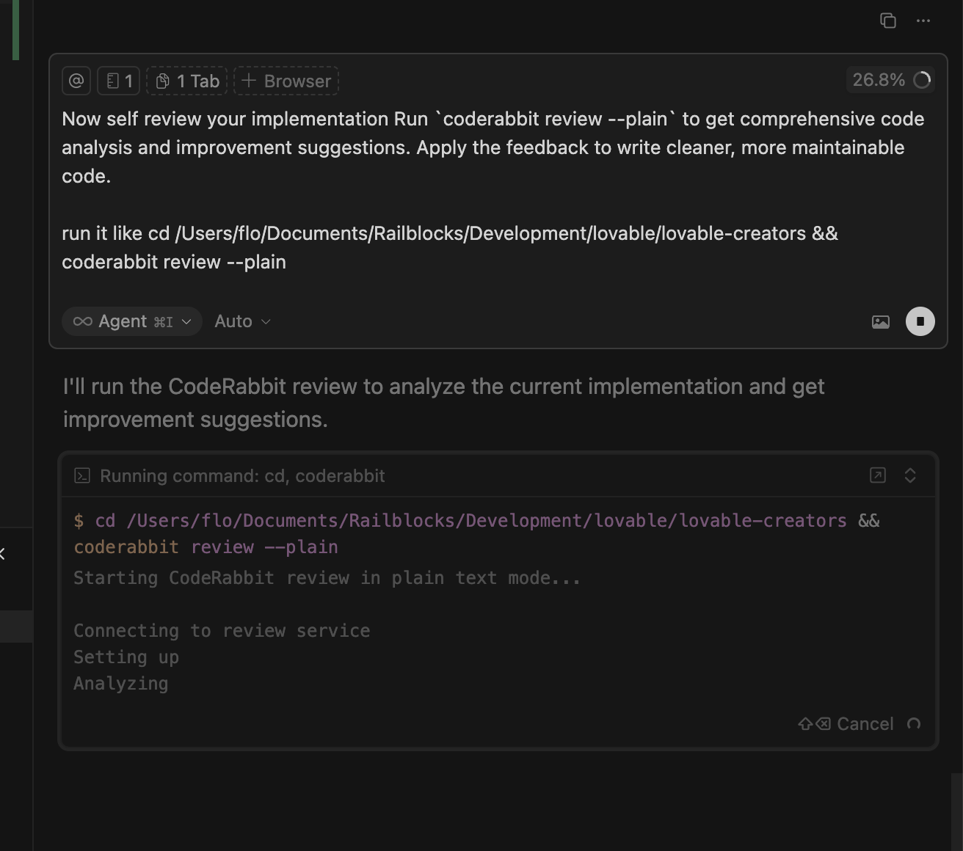Click the file context pill showing 1
963x851 pixels.
point(119,81)
